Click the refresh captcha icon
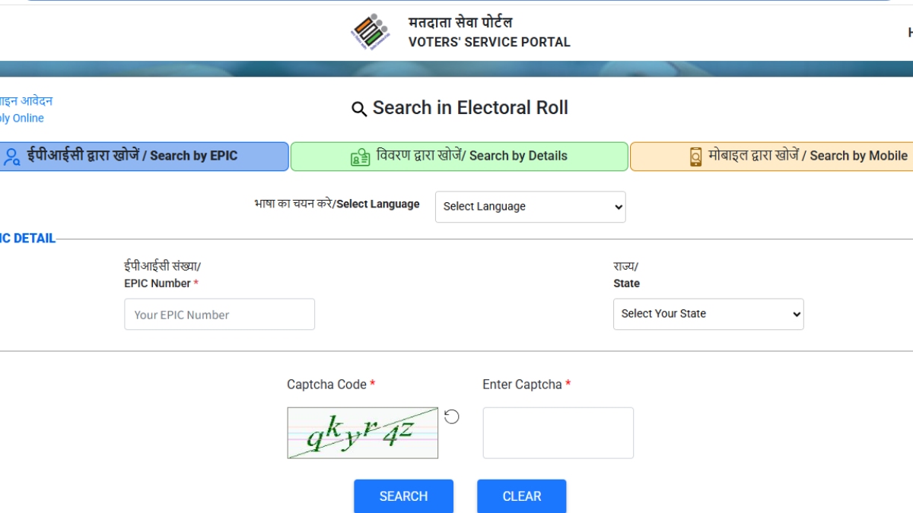 pyautogui.click(x=452, y=416)
